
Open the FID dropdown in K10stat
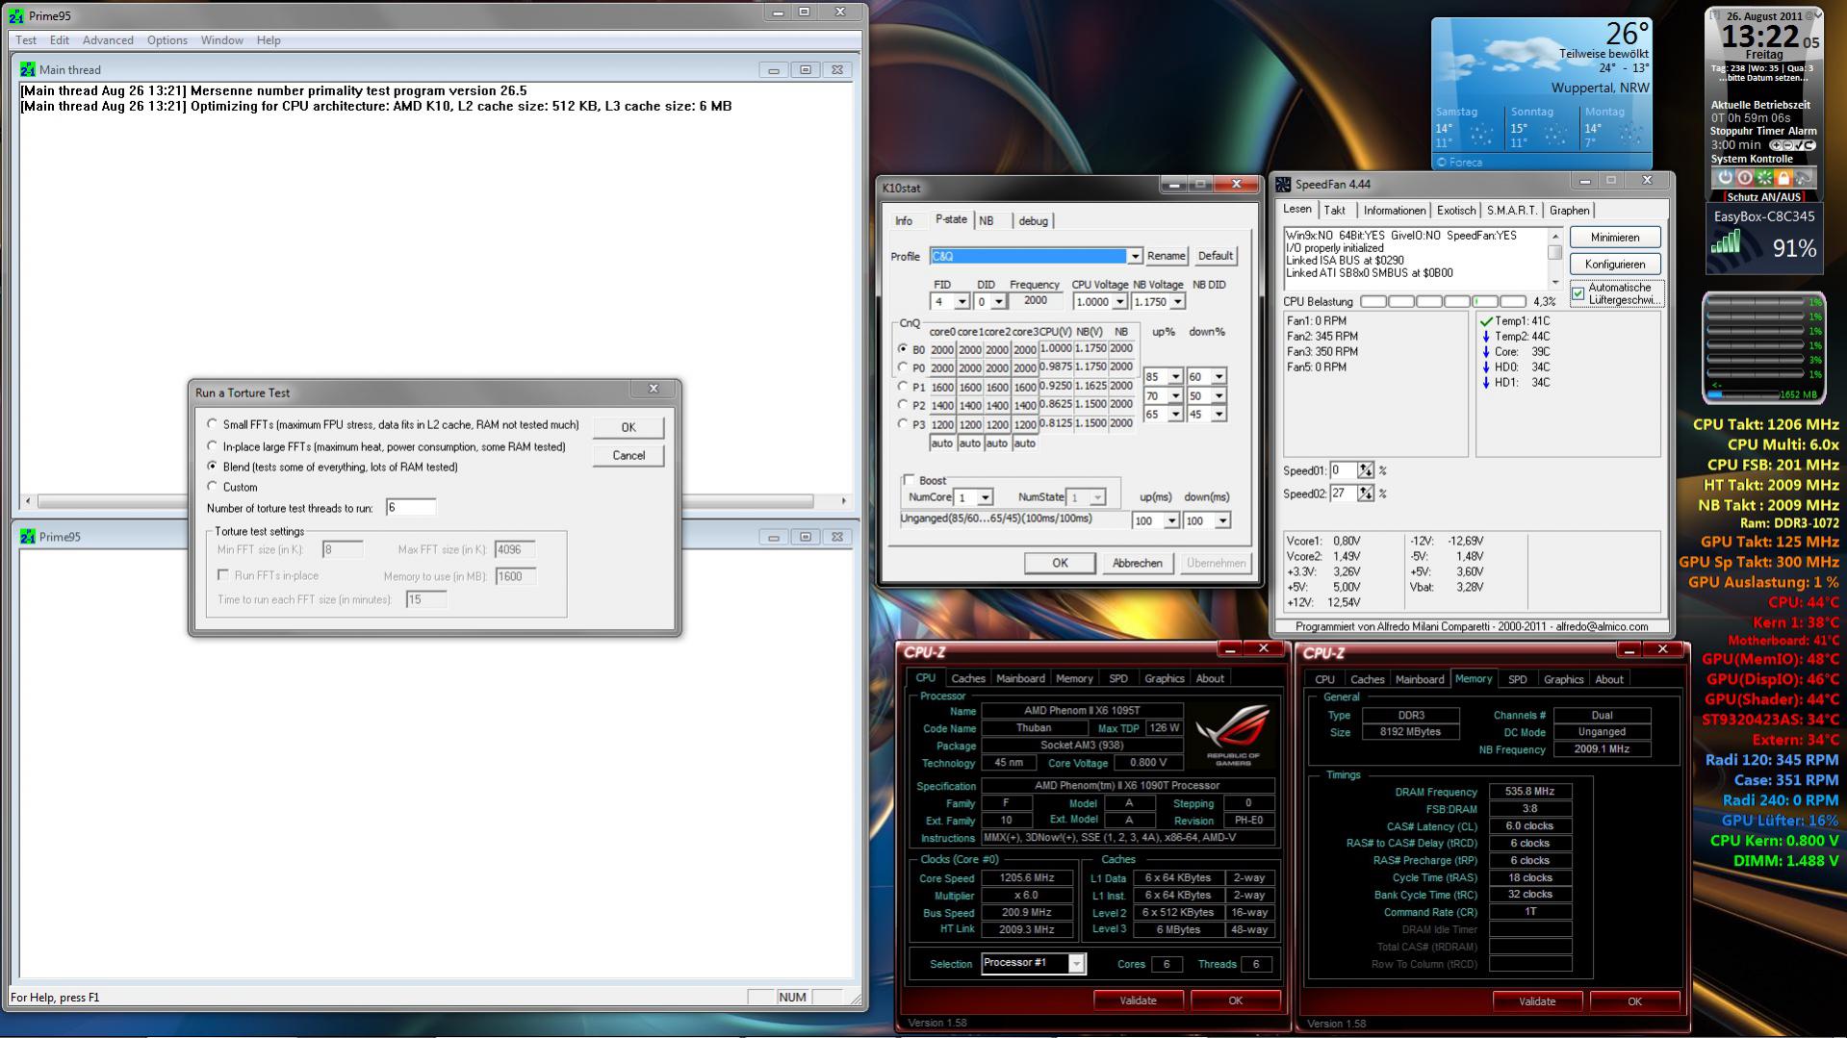[962, 302]
